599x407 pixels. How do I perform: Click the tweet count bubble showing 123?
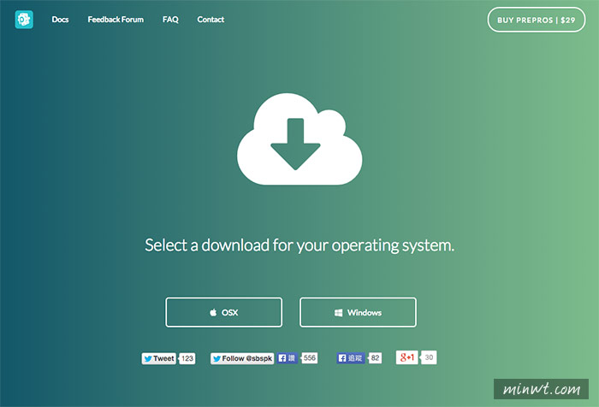(x=187, y=358)
